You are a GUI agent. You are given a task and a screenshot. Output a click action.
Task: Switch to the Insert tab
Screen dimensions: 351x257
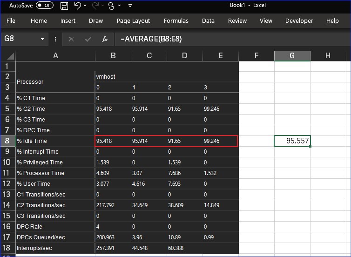pos(68,21)
